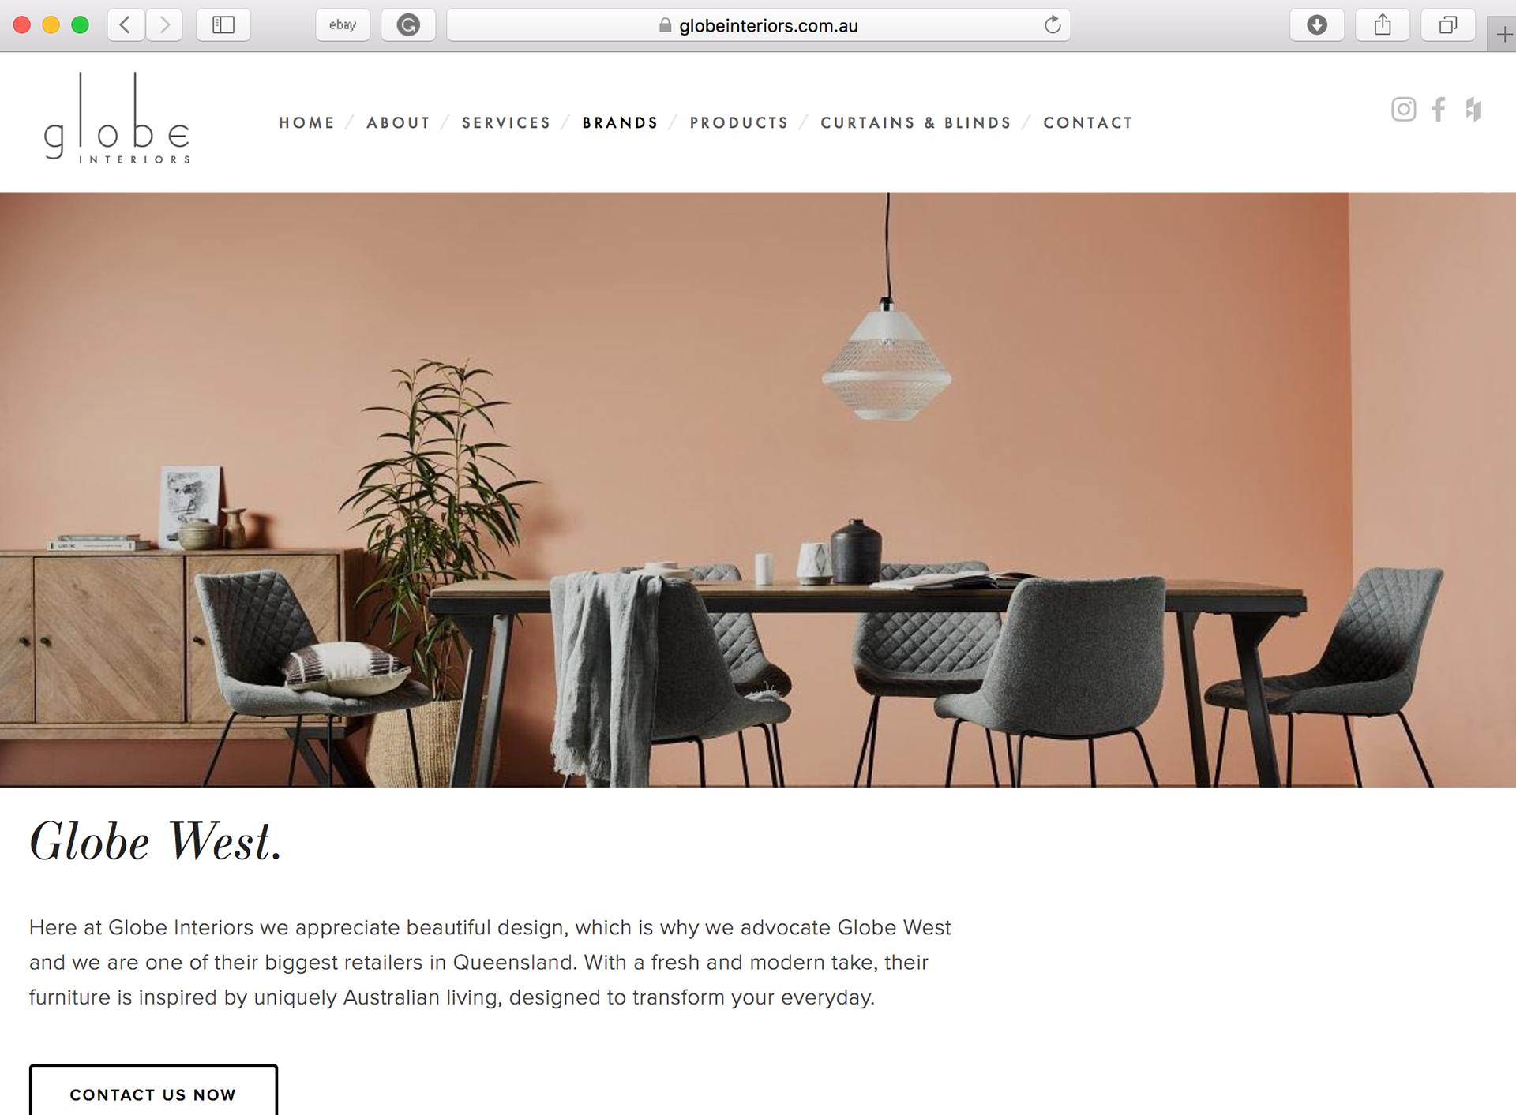The height and width of the screenshot is (1115, 1516).
Task: Open the Instagram social icon
Action: [1403, 109]
